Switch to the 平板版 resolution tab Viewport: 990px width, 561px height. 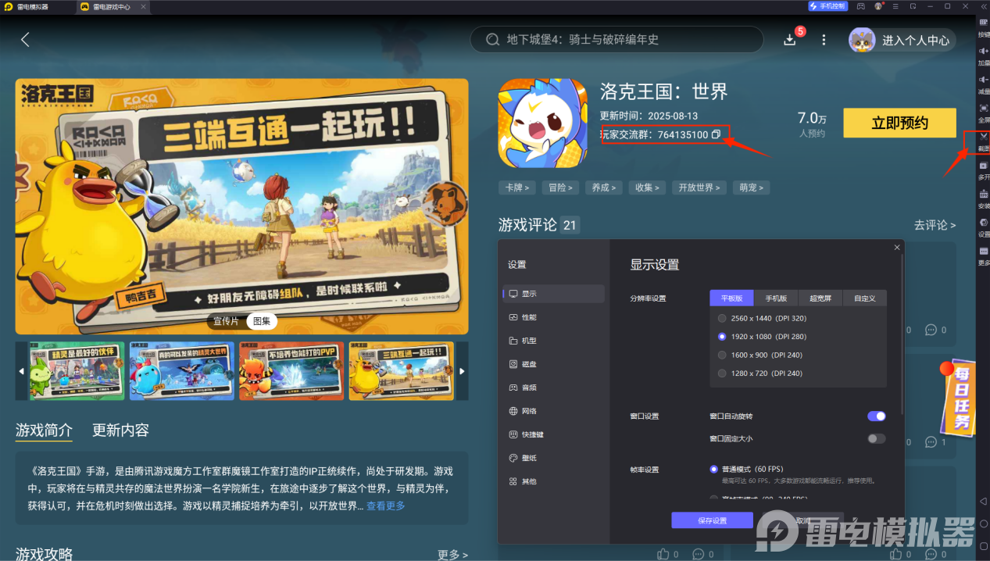click(x=731, y=298)
